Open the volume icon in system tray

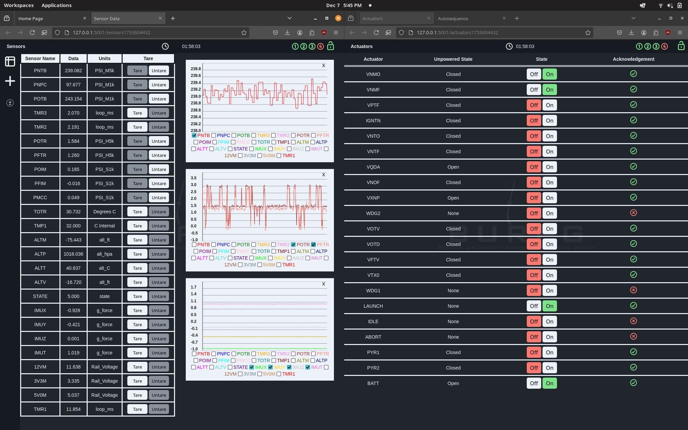pyautogui.click(x=670, y=5)
